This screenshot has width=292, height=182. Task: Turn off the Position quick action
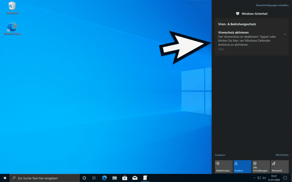click(x=242, y=167)
